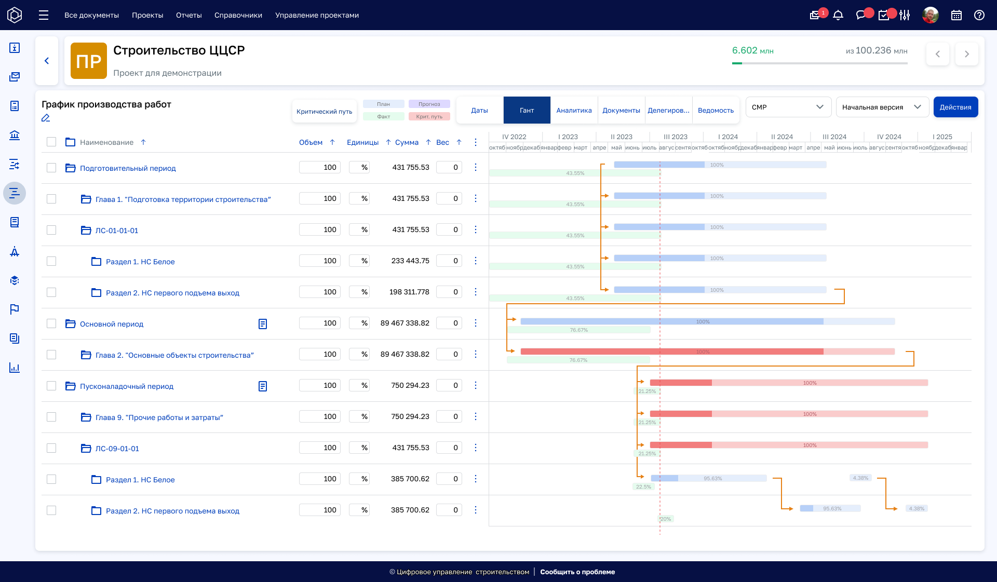This screenshot has width=997, height=582.
Task: Click the Крит. путь legend swatch
Action: (x=429, y=117)
